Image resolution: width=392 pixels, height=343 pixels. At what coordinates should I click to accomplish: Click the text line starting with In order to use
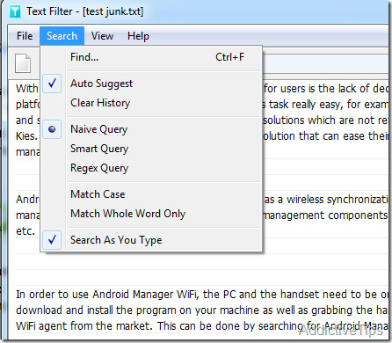coord(202,294)
